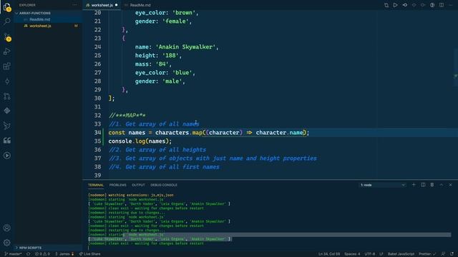458x257 pixels.
Task: Click the James user item in the status bar
Action: 64,254
